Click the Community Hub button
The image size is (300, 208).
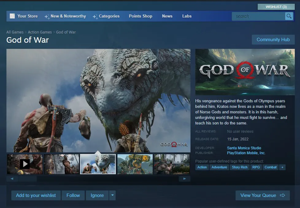273,40
